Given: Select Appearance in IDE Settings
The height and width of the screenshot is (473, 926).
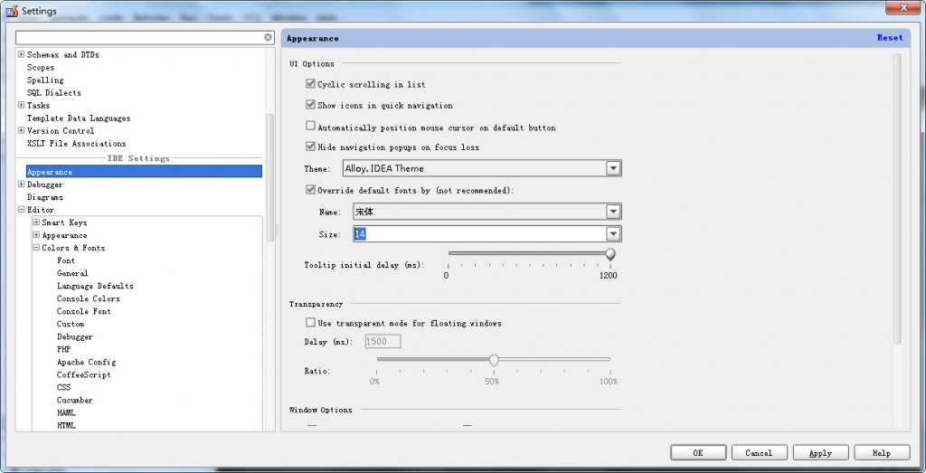Looking at the screenshot, I should [x=144, y=172].
